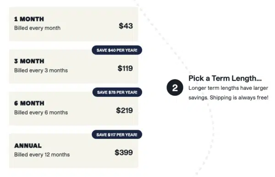Click the Save $40 per year badge
This screenshot has height=177, width=275.
pos(117,50)
